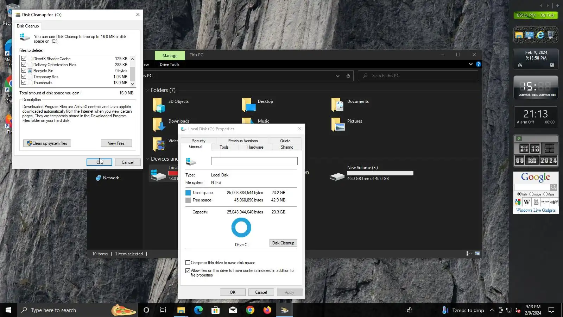Toggle the Recycle Bin checkbox in Disk Cleanup
This screenshot has width=563, height=317.
(24, 70)
